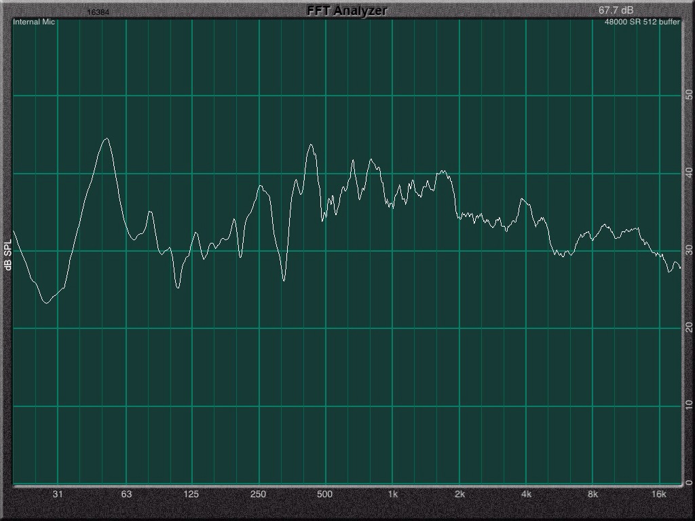Tap the 48000 SR 512 buffer text
The height and width of the screenshot is (521, 695).
pos(642,22)
